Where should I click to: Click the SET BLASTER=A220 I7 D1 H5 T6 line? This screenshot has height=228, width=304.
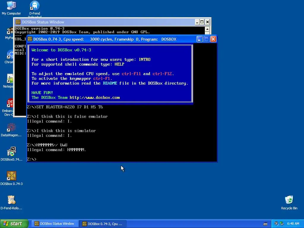65,107
